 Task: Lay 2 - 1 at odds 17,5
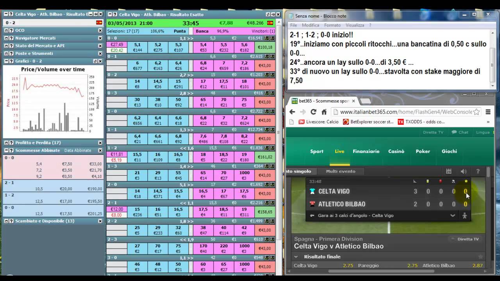point(203,212)
